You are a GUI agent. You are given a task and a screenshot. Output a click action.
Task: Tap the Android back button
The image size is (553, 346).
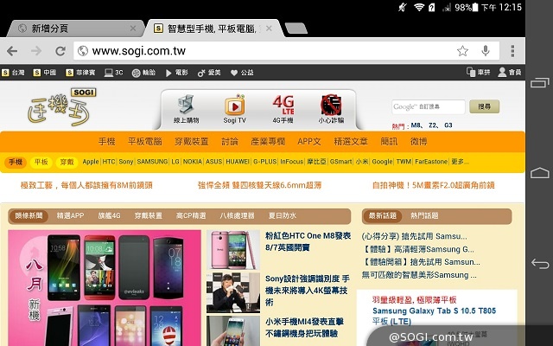pyautogui.click(x=539, y=264)
